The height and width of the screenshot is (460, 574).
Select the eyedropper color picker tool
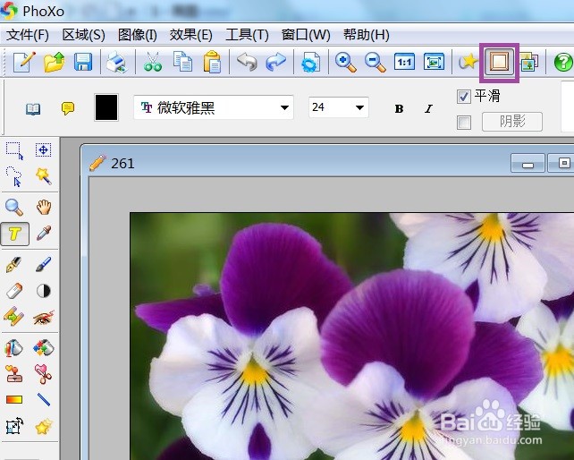(43, 234)
